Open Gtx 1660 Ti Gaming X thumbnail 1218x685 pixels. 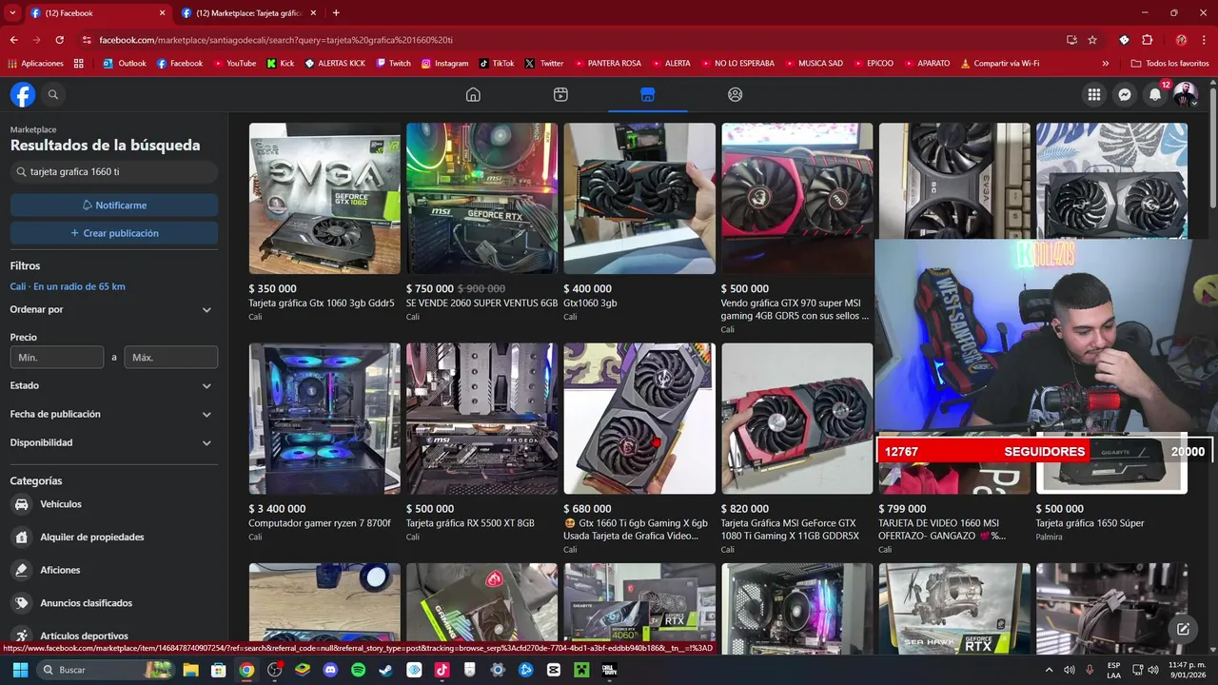(x=639, y=419)
